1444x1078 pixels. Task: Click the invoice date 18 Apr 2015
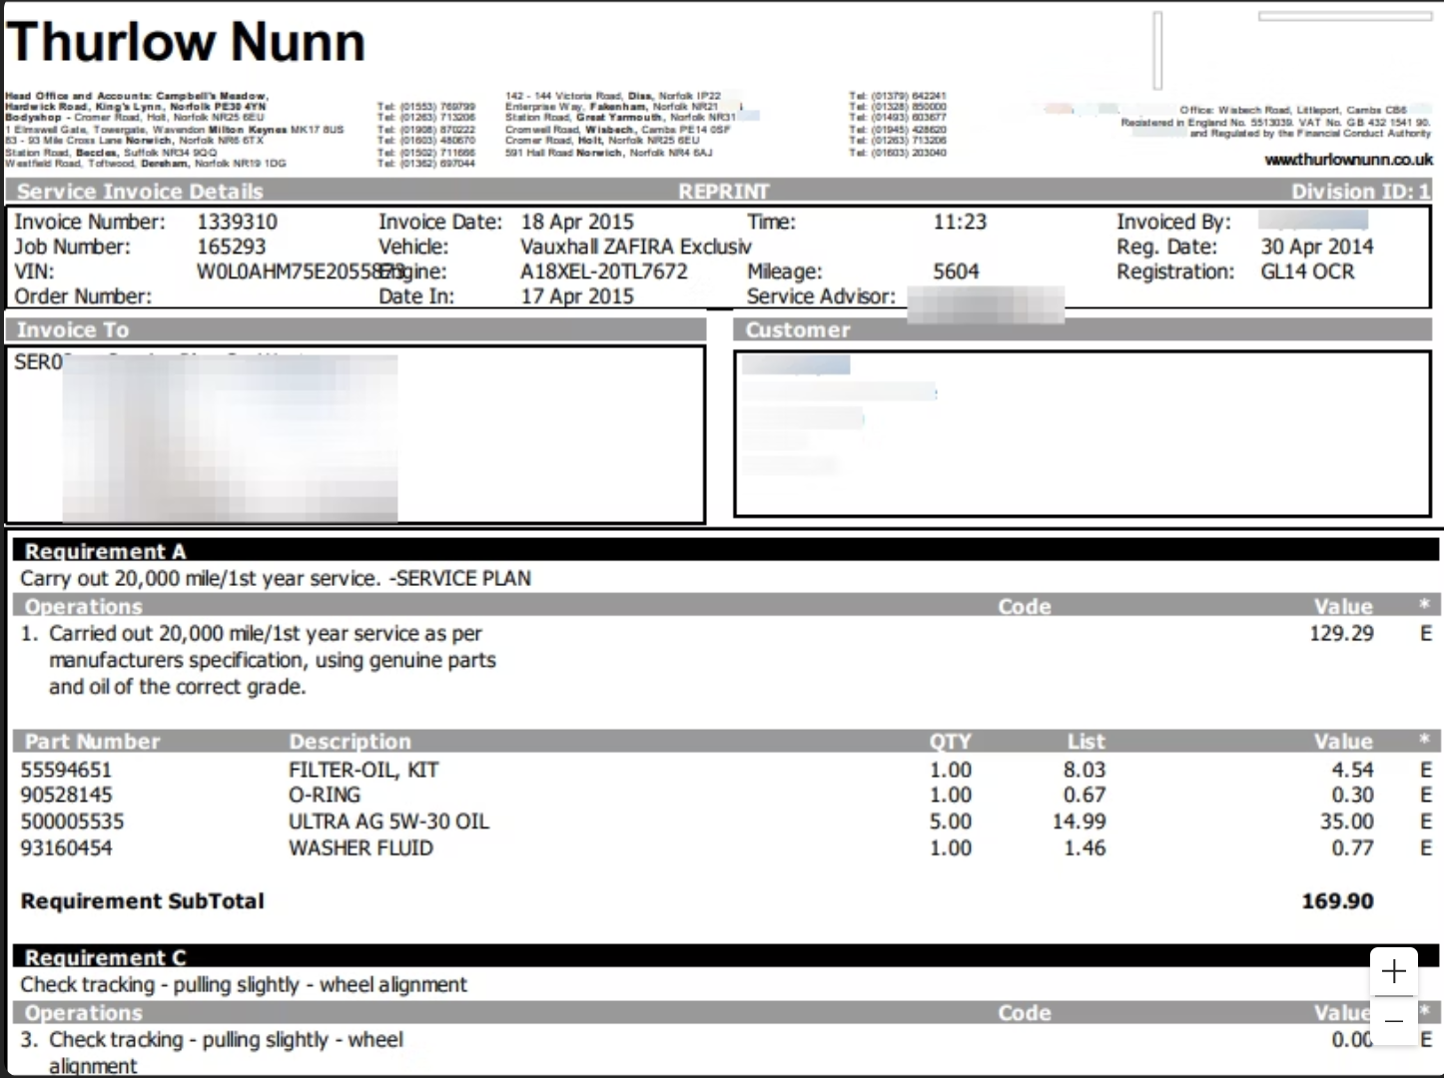coord(577,222)
